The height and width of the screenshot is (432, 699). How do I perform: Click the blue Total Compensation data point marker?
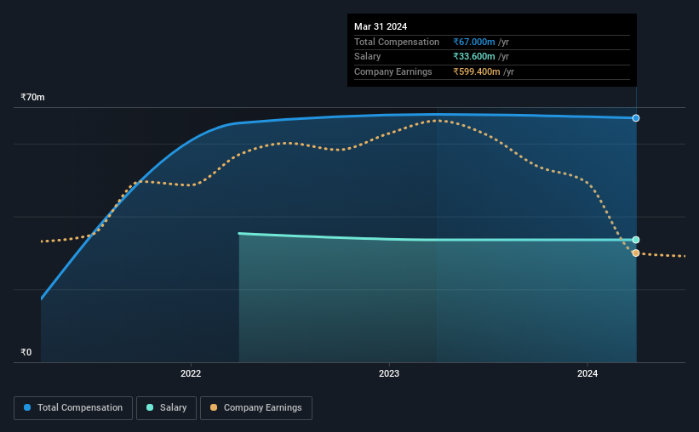pos(636,118)
